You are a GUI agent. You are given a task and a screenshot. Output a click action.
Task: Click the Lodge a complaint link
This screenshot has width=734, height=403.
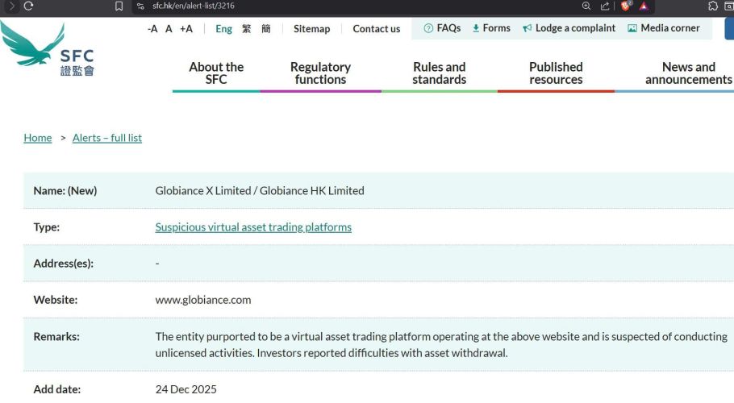(x=569, y=28)
